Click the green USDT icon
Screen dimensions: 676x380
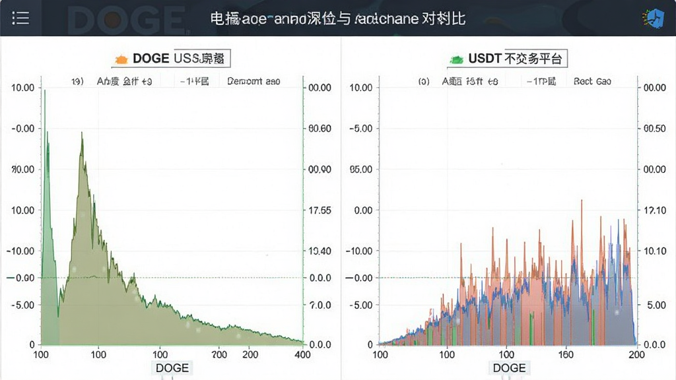(456, 59)
